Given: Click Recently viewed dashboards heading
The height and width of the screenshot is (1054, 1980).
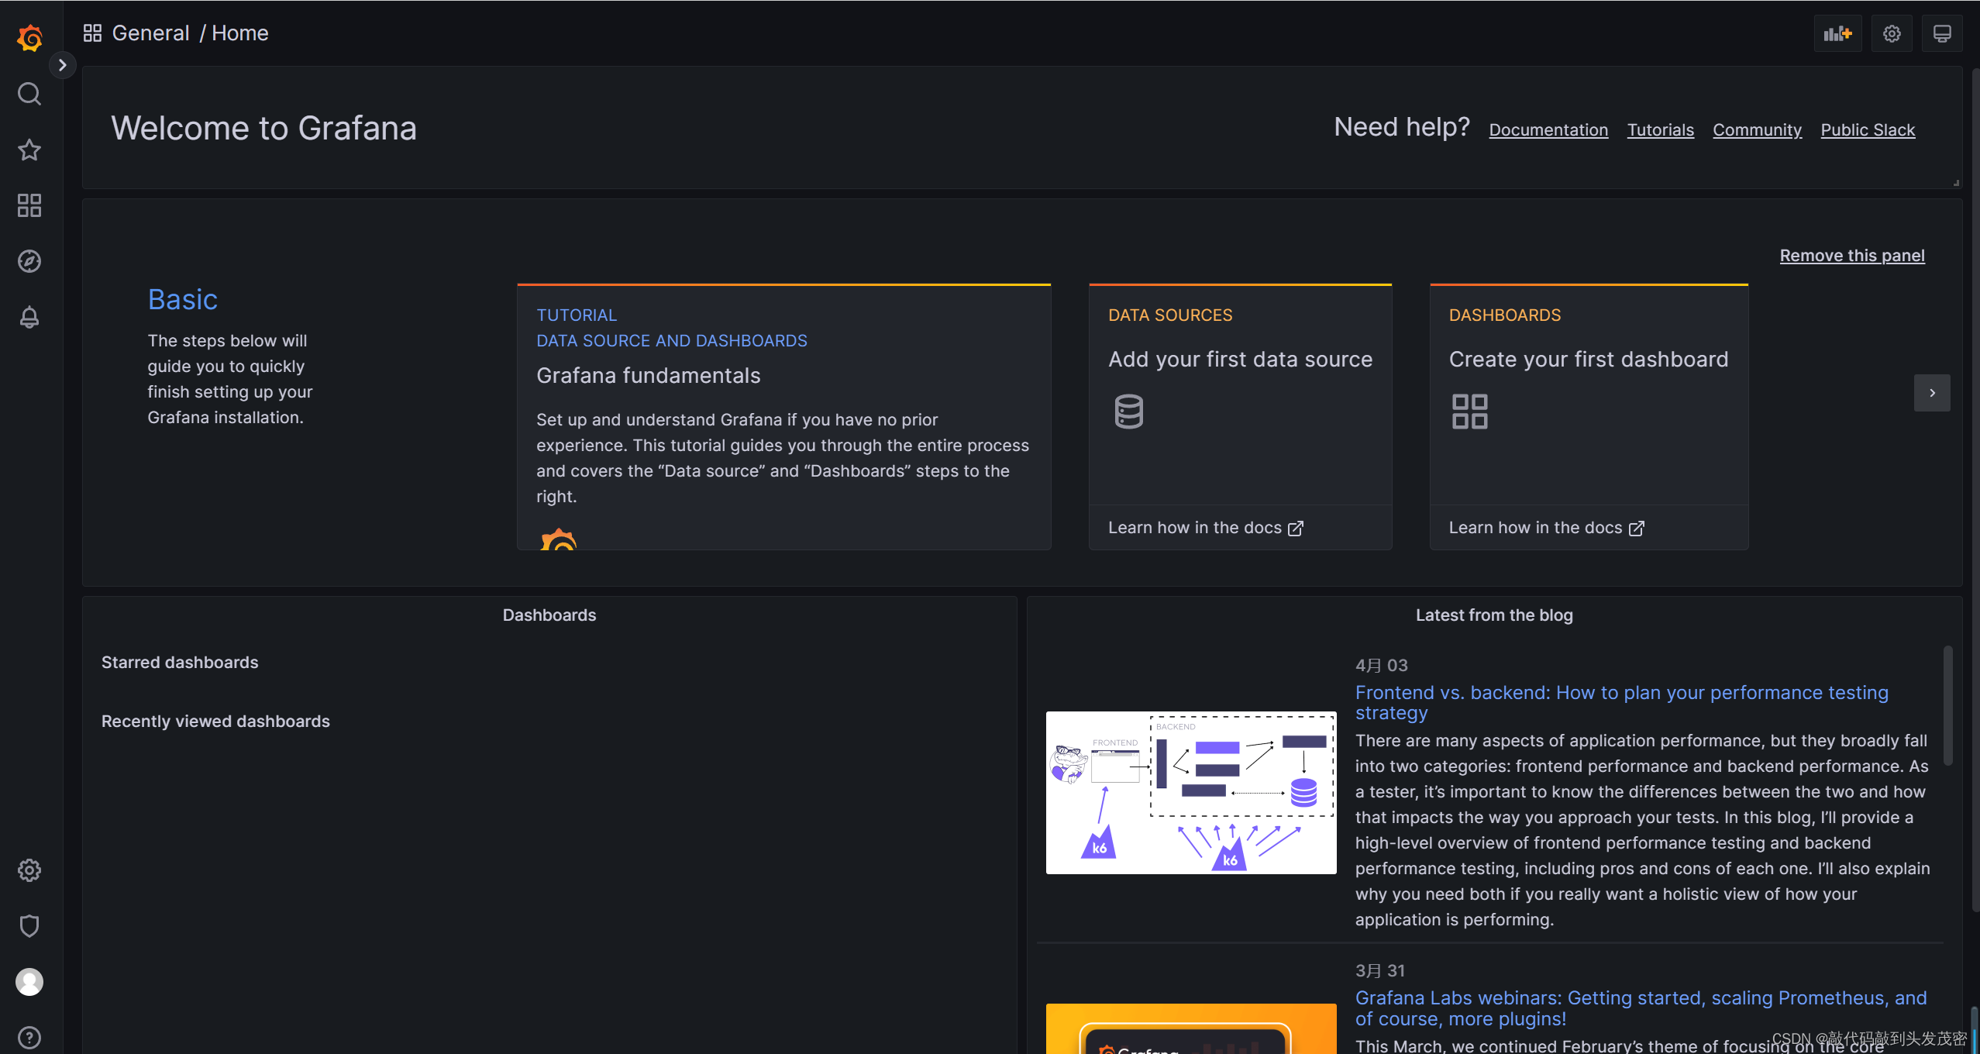Looking at the screenshot, I should coord(215,721).
